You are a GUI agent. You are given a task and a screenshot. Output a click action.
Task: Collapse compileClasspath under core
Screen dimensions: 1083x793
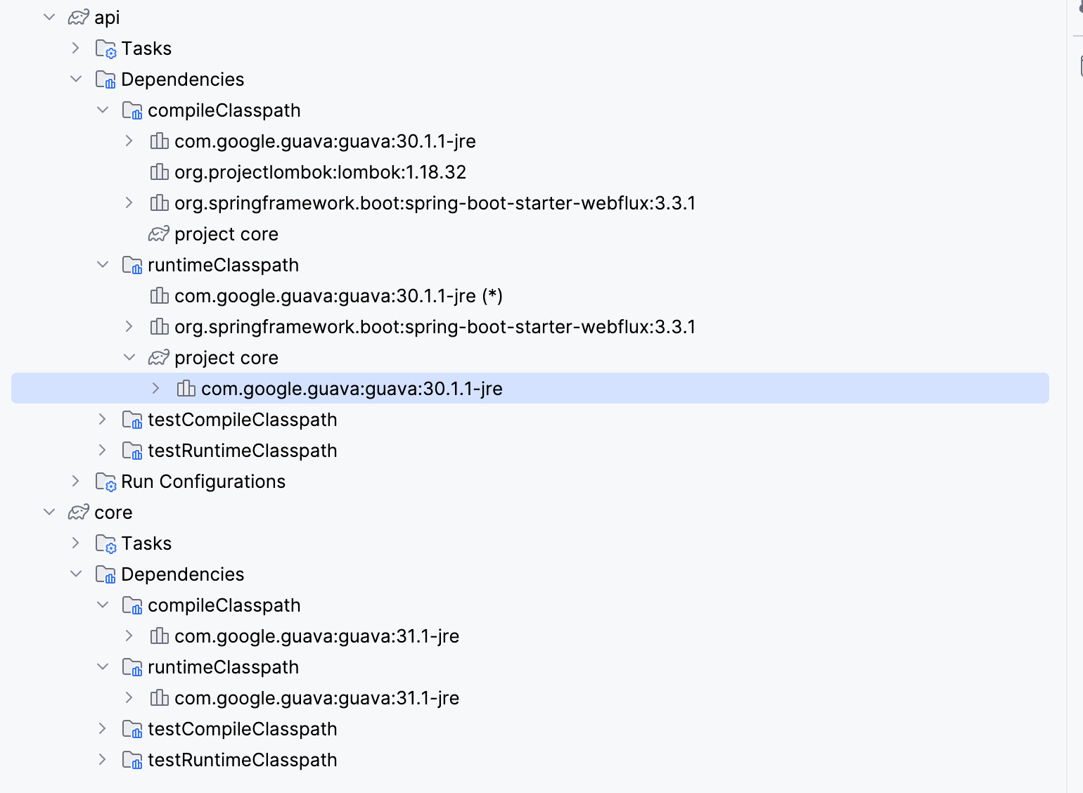tap(103, 605)
